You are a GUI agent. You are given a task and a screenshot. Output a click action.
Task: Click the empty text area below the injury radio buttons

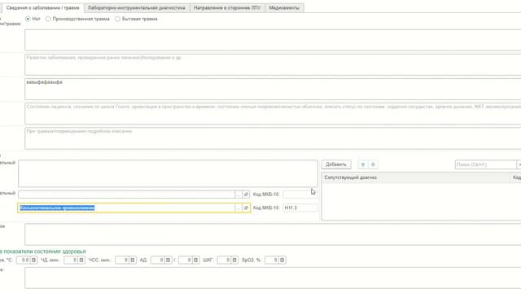(x=273, y=40)
